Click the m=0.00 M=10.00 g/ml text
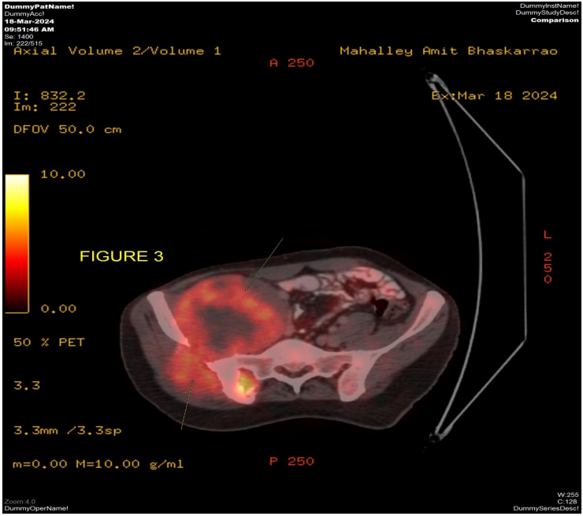This screenshot has height=516, width=583. click(x=98, y=464)
